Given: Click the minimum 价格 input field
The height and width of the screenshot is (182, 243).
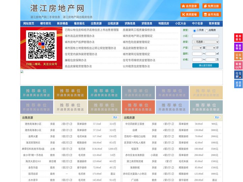Looking at the screenshot, I should click(x=197, y=60).
